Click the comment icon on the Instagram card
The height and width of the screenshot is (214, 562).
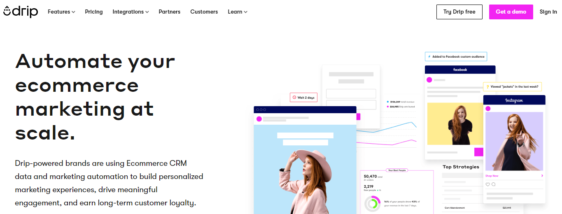pos(493,184)
